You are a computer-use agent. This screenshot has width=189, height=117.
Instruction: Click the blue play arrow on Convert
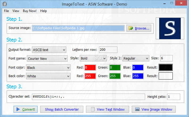(x=18, y=109)
